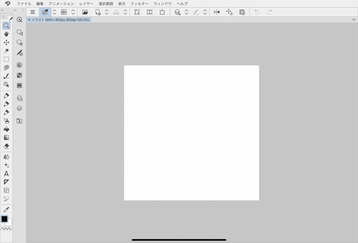The image size is (358, 243).
Task: Select the Lasso fill balloon-shaped tool
Action: tap(6, 67)
